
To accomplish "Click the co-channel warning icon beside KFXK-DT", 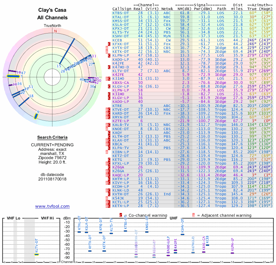I will point(109,44).
